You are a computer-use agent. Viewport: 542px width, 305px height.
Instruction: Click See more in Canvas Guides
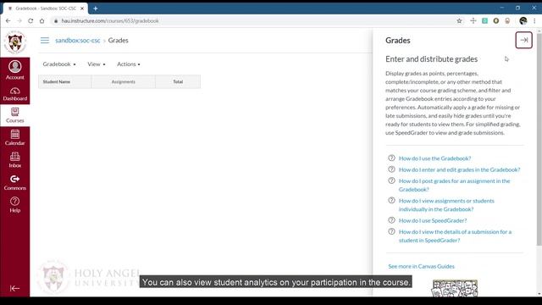pos(422,266)
